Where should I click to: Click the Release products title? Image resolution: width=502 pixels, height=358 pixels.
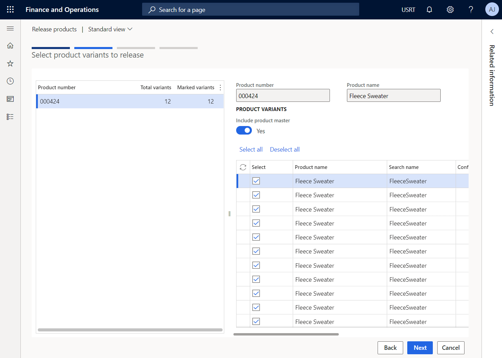click(54, 29)
